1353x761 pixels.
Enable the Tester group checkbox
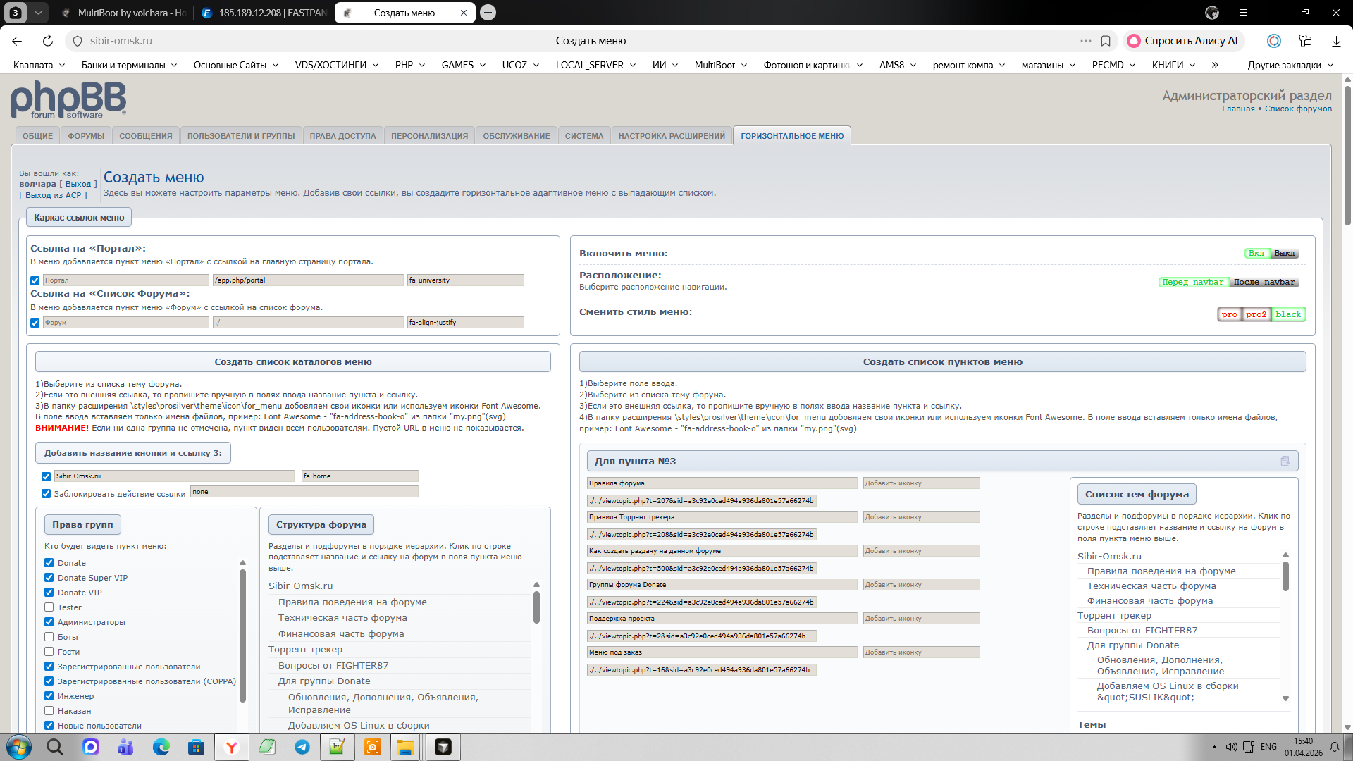[49, 607]
